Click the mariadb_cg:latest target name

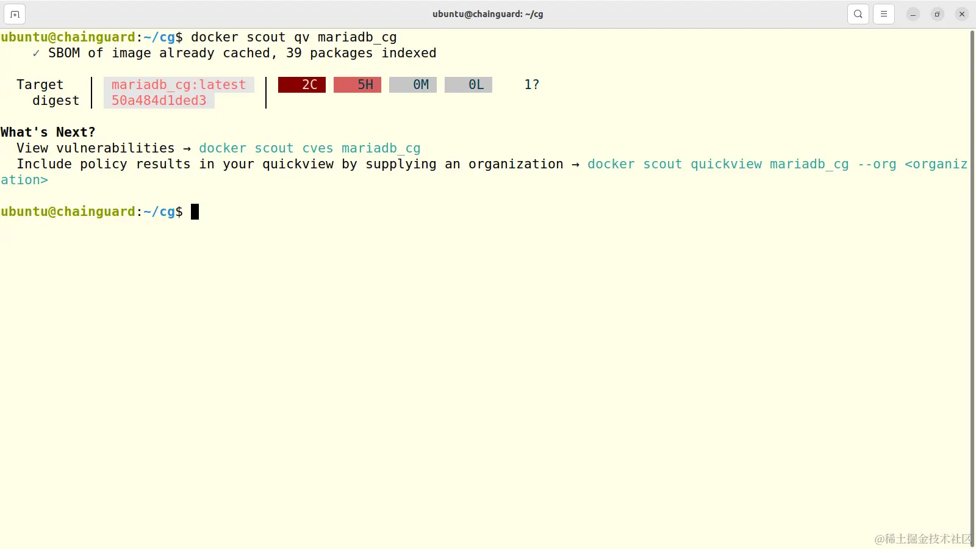(x=179, y=85)
